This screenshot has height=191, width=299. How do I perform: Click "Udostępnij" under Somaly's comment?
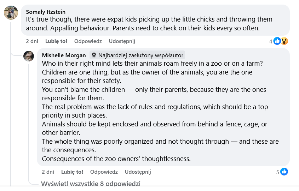(x=122, y=41)
